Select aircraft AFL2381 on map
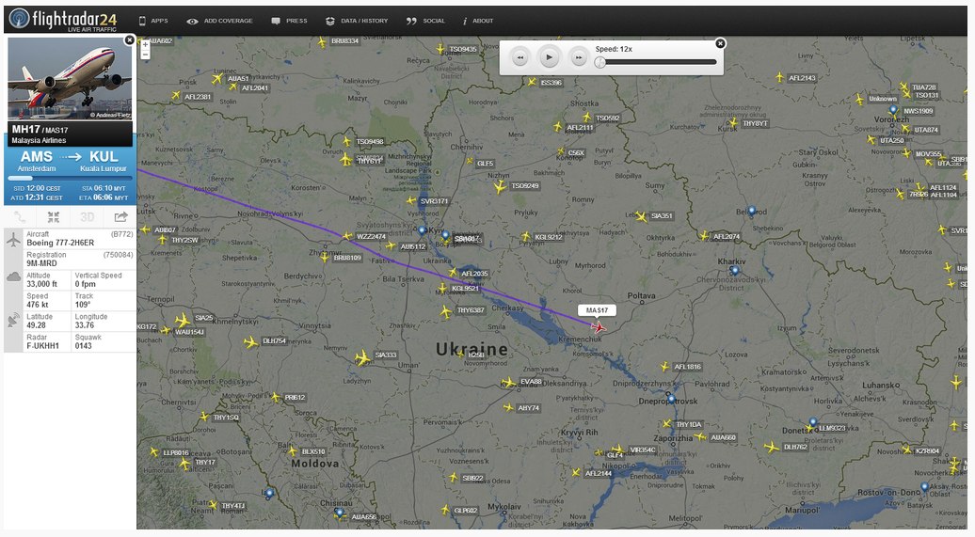 pyautogui.click(x=176, y=96)
